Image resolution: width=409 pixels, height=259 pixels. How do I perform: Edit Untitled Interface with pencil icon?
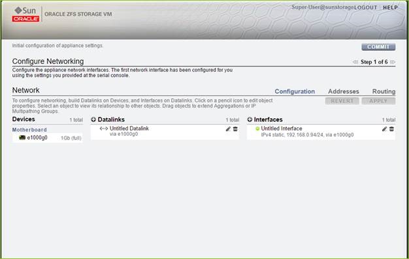point(384,129)
